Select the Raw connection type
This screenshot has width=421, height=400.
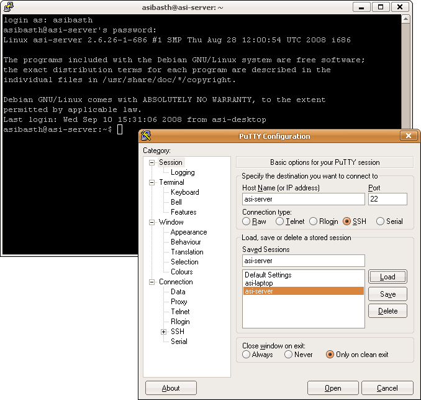[x=247, y=221]
